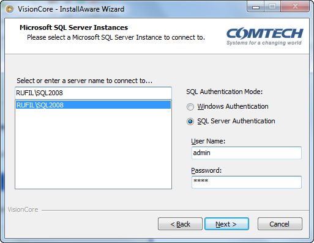Click the VisionCore installer title bar icon
The width and height of the screenshot is (314, 243).
[x=10, y=9]
